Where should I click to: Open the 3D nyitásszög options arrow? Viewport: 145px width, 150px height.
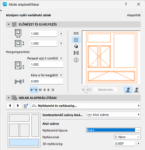[138, 143]
